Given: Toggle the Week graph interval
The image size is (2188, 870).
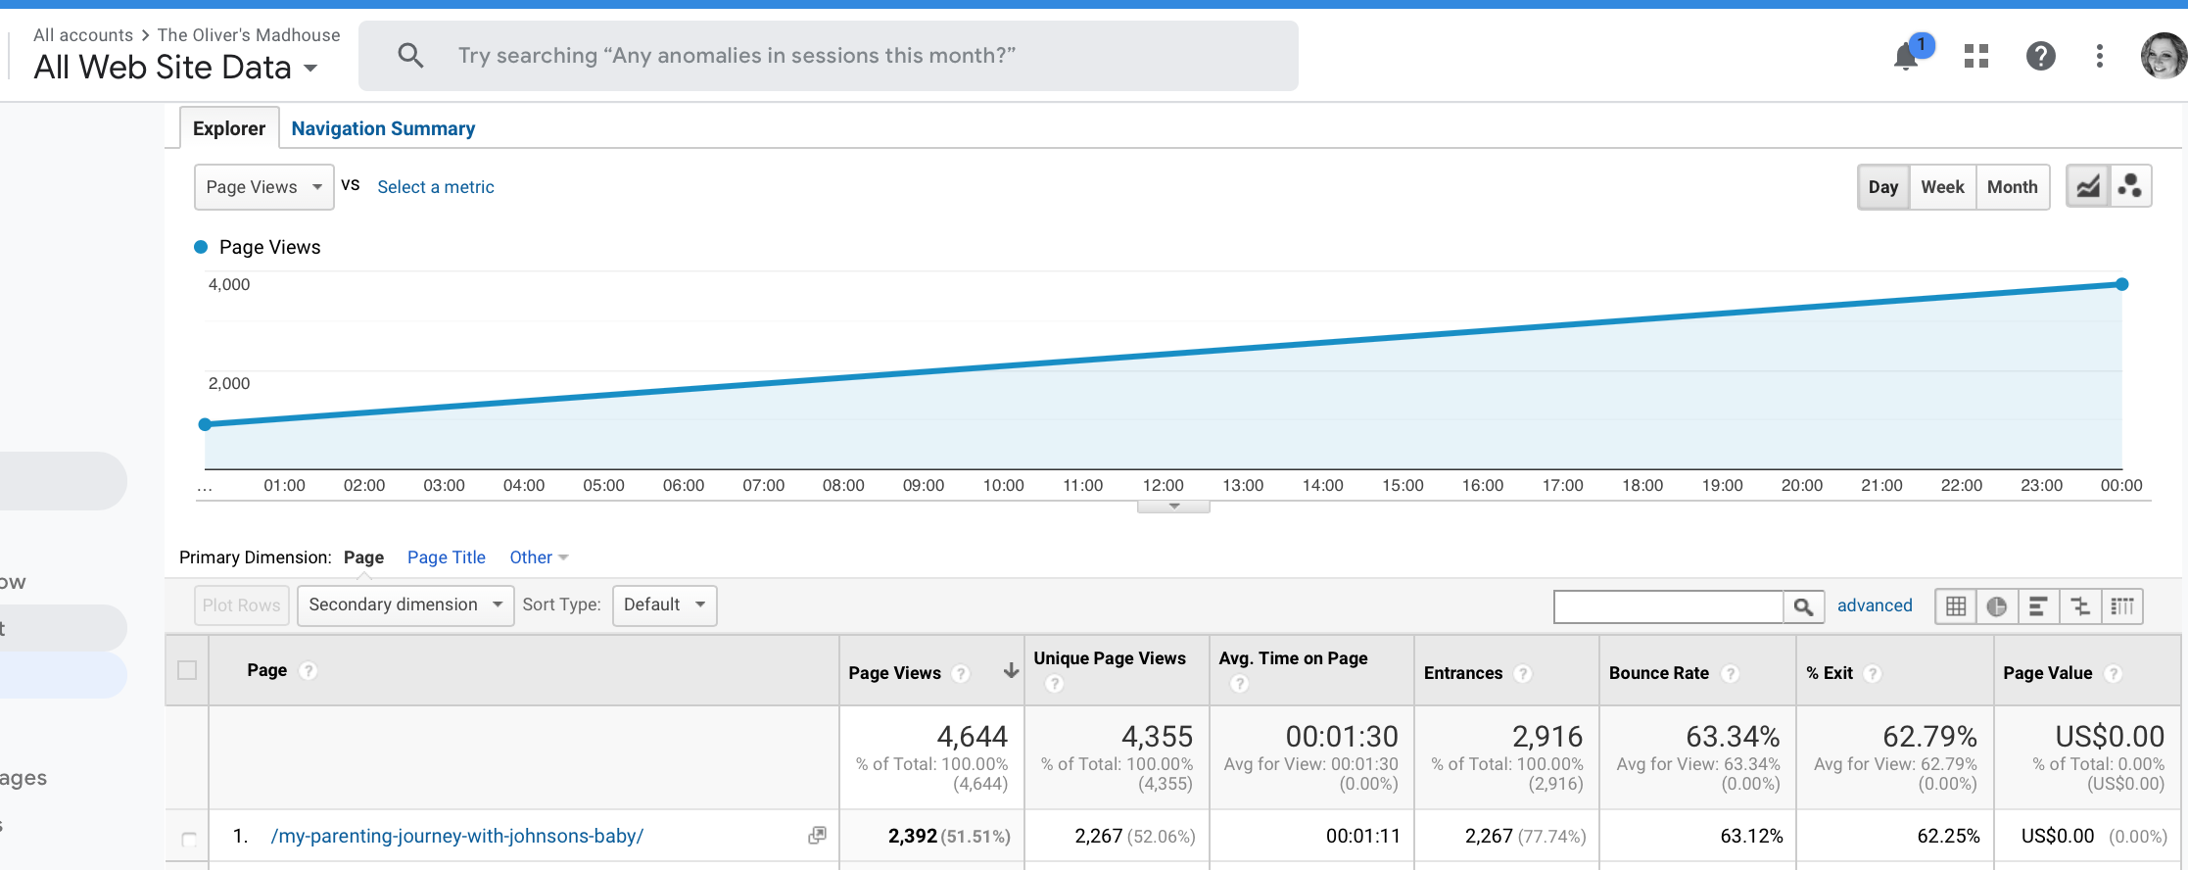Looking at the screenshot, I should point(1941,187).
